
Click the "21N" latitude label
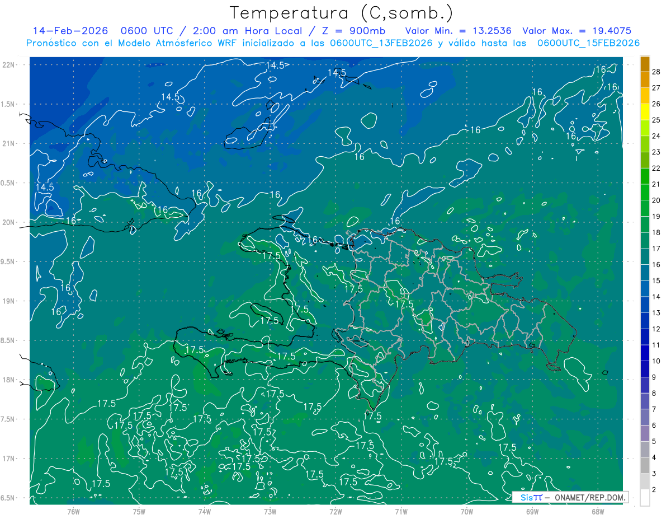point(9,143)
